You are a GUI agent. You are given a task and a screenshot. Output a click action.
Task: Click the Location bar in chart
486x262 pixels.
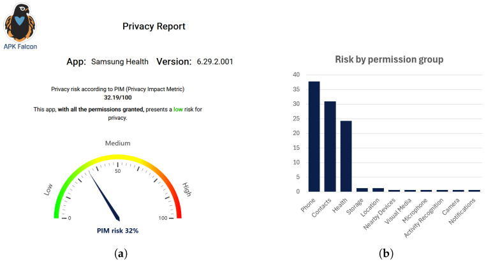pos(378,190)
